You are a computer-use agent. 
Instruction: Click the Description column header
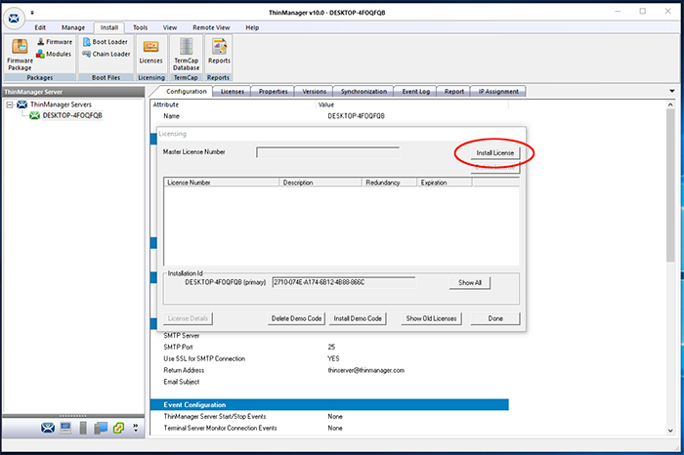321,183
